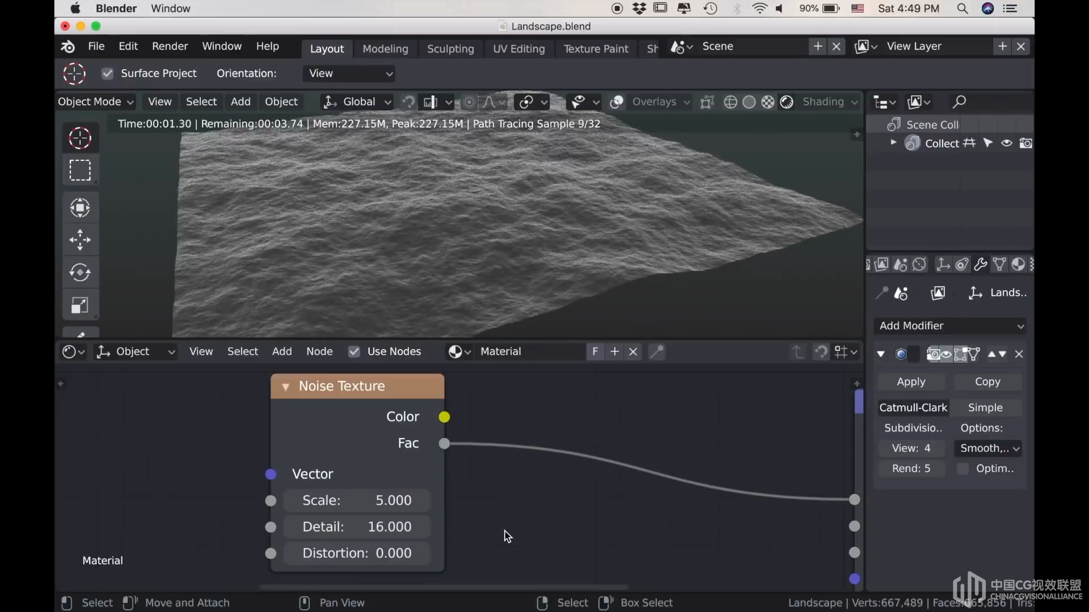Select the Box Select tool

pyautogui.click(x=80, y=170)
